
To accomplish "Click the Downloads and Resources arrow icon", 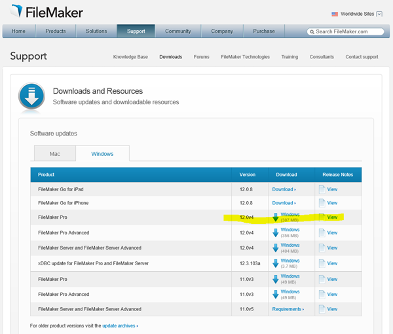I will 32,96.
